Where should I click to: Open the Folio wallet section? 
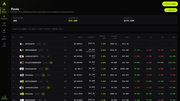[x=4, y=24]
